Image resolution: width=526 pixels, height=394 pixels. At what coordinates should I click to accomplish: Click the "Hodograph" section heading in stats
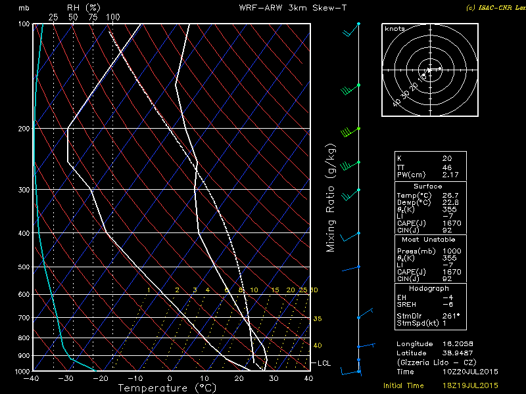[x=429, y=288]
